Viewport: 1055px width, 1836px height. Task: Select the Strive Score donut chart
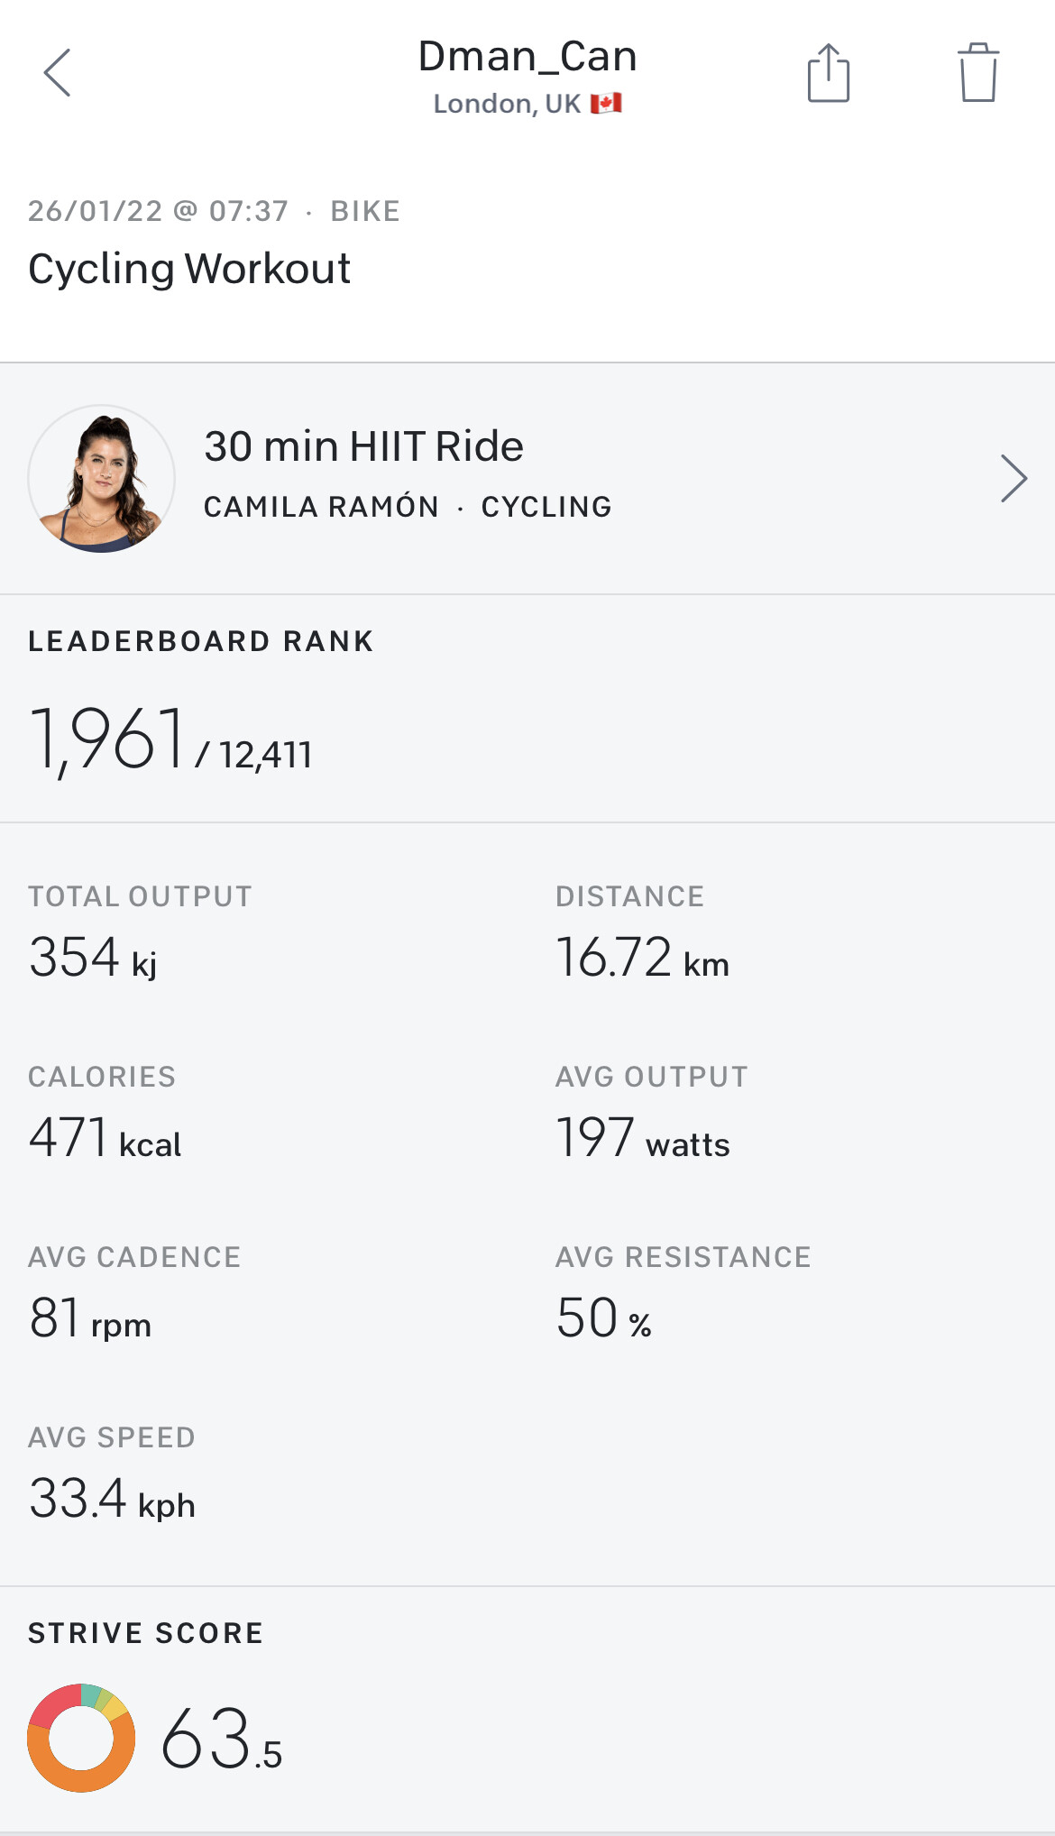coord(81,1737)
